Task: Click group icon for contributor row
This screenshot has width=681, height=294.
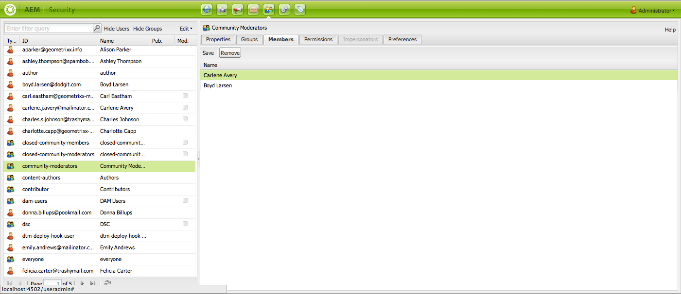Action: tap(10, 189)
